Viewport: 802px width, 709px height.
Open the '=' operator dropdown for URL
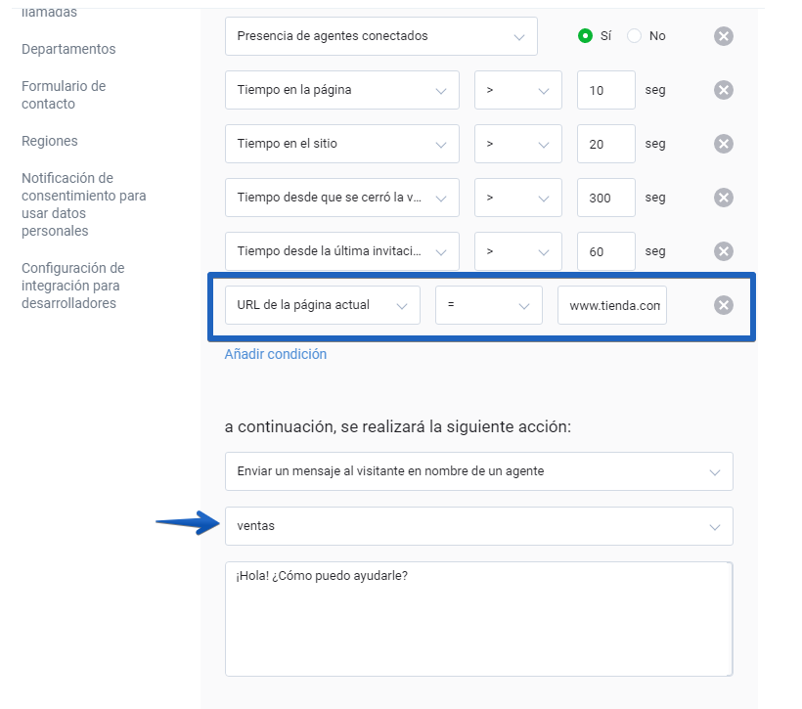[x=488, y=305]
